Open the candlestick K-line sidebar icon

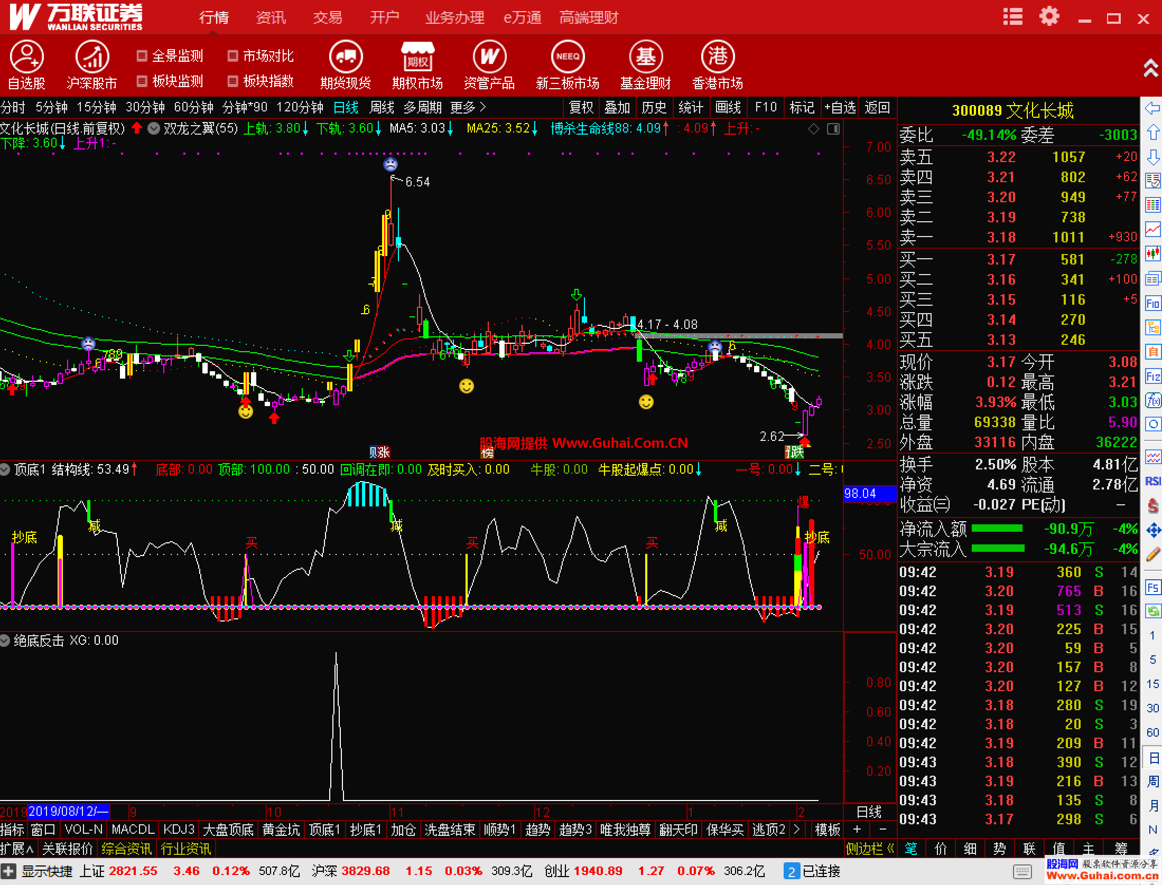(1152, 254)
